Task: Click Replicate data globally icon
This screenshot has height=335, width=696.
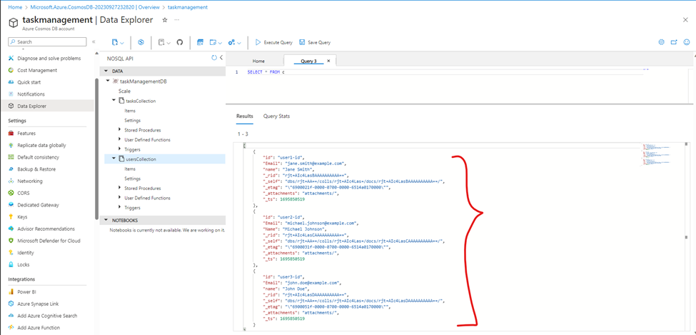Action: pyautogui.click(x=11, y=145)
